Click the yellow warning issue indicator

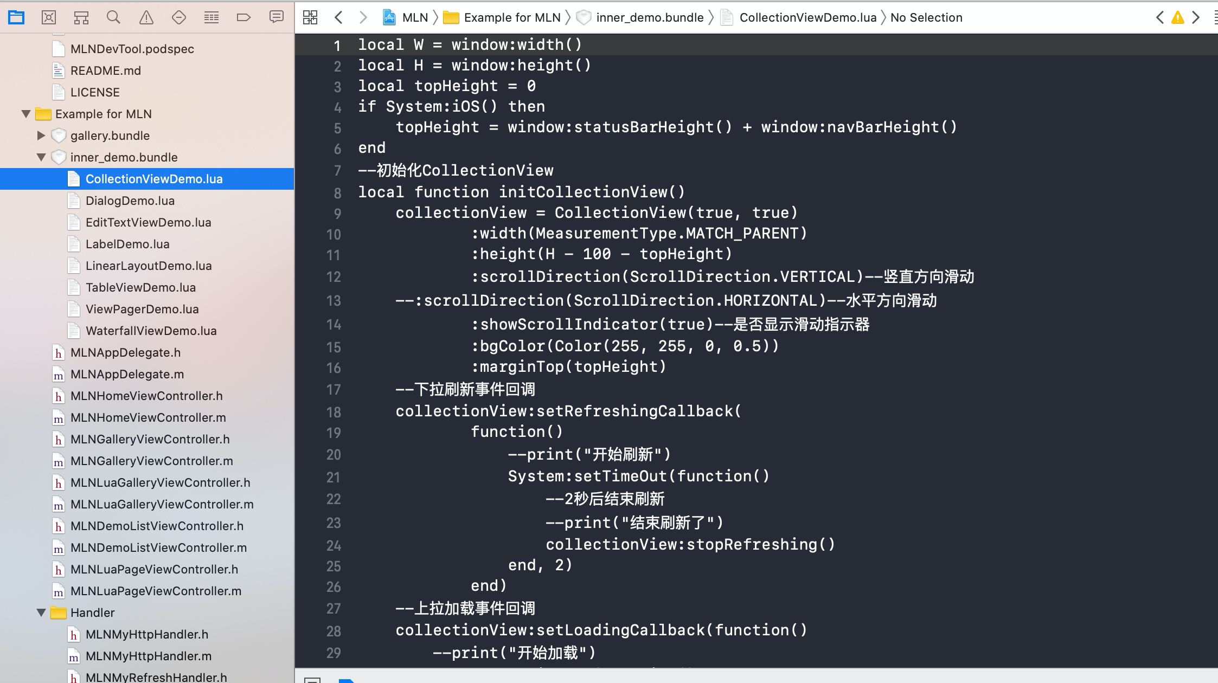1177,18
